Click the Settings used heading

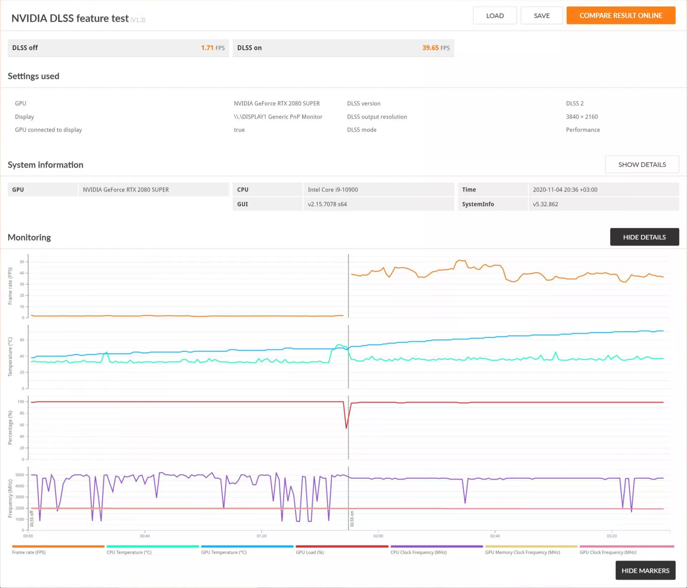pos(33,76)
